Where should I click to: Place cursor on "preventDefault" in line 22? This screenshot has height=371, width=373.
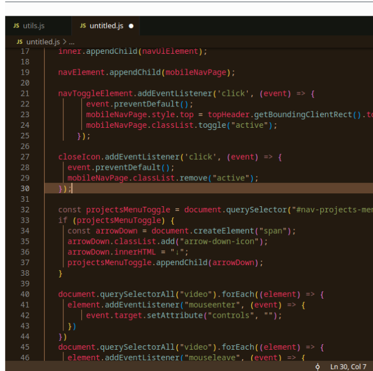coord(147,104)
